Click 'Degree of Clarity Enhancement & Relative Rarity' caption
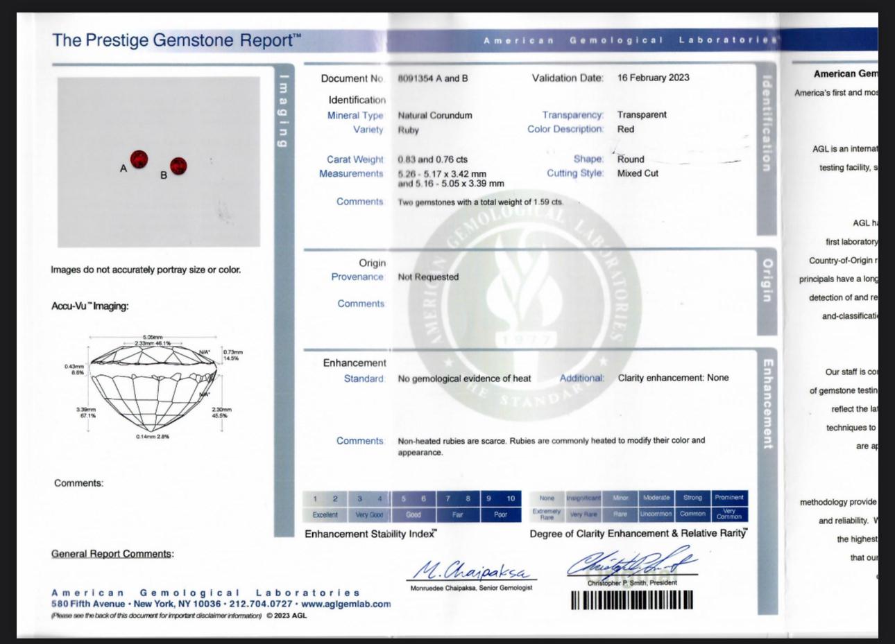The image size is (895, 644). (x=639, y=533)
